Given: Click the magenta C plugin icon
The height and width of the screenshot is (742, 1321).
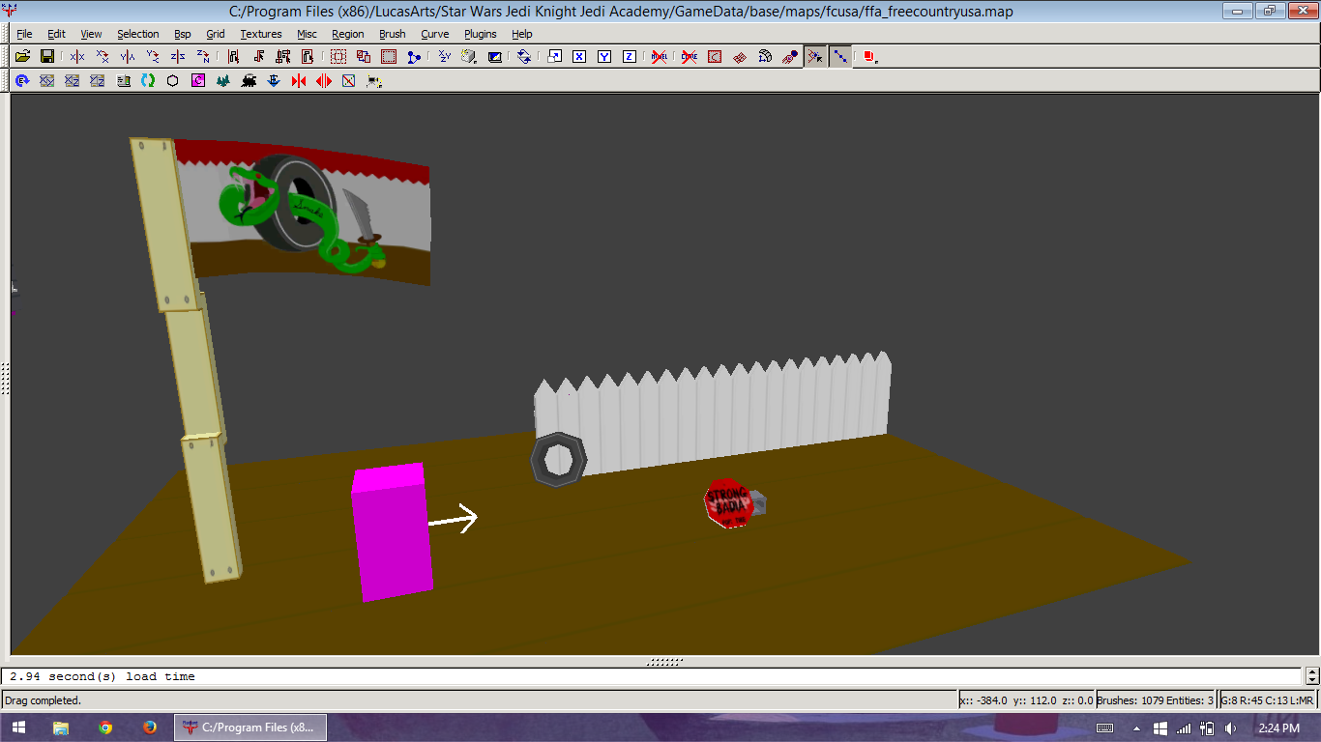Looking at the screenshot, I should click(x=198, y=81).
